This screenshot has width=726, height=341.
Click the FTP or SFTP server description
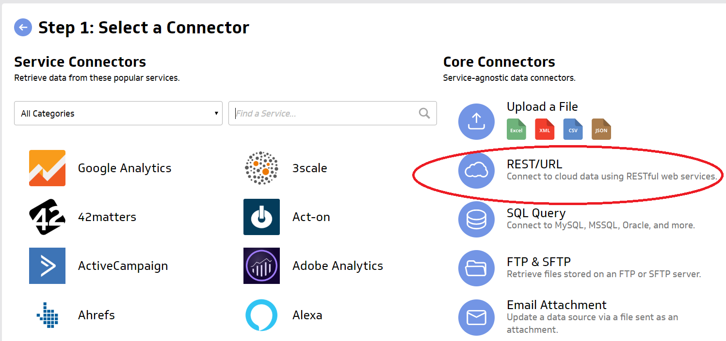[x=604, y=274]
